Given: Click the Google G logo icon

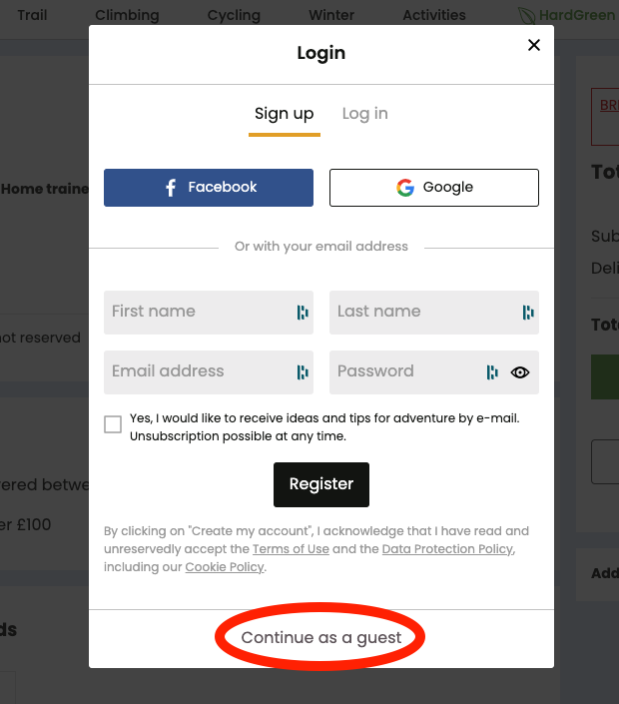Looking at the screenshot, I should (x=405, y=188).
